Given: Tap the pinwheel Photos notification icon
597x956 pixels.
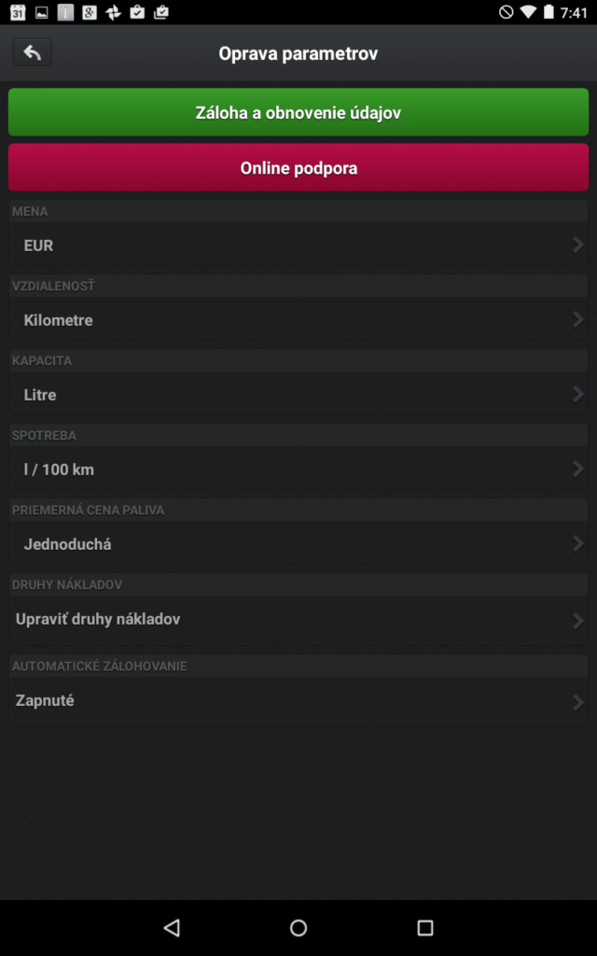Looking at the screenshot, I should [113, 12].
